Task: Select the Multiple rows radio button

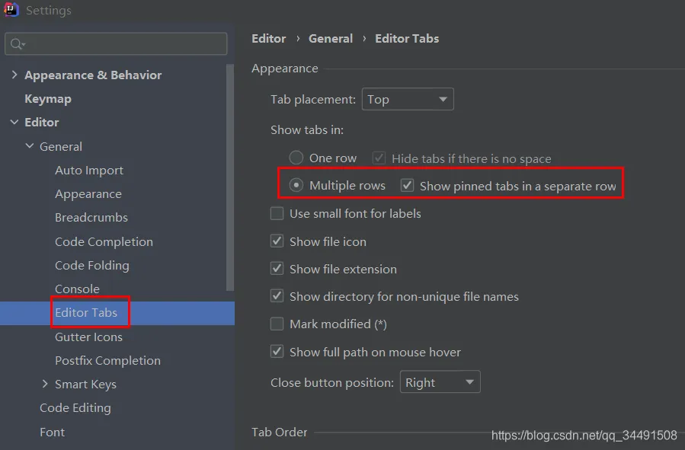Action: point(296,185)
